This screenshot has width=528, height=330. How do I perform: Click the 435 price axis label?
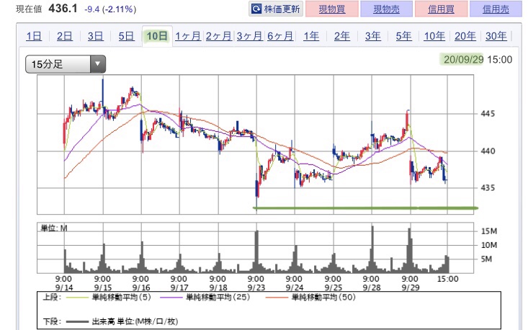point(487,187)
